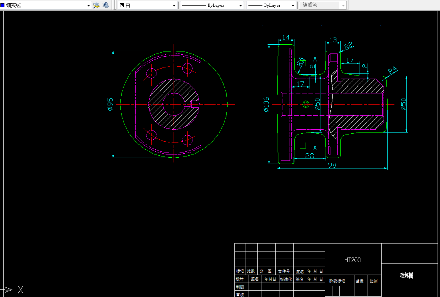
Task: Click the 标准化 title block cell
Action: (x=286, y=279)
